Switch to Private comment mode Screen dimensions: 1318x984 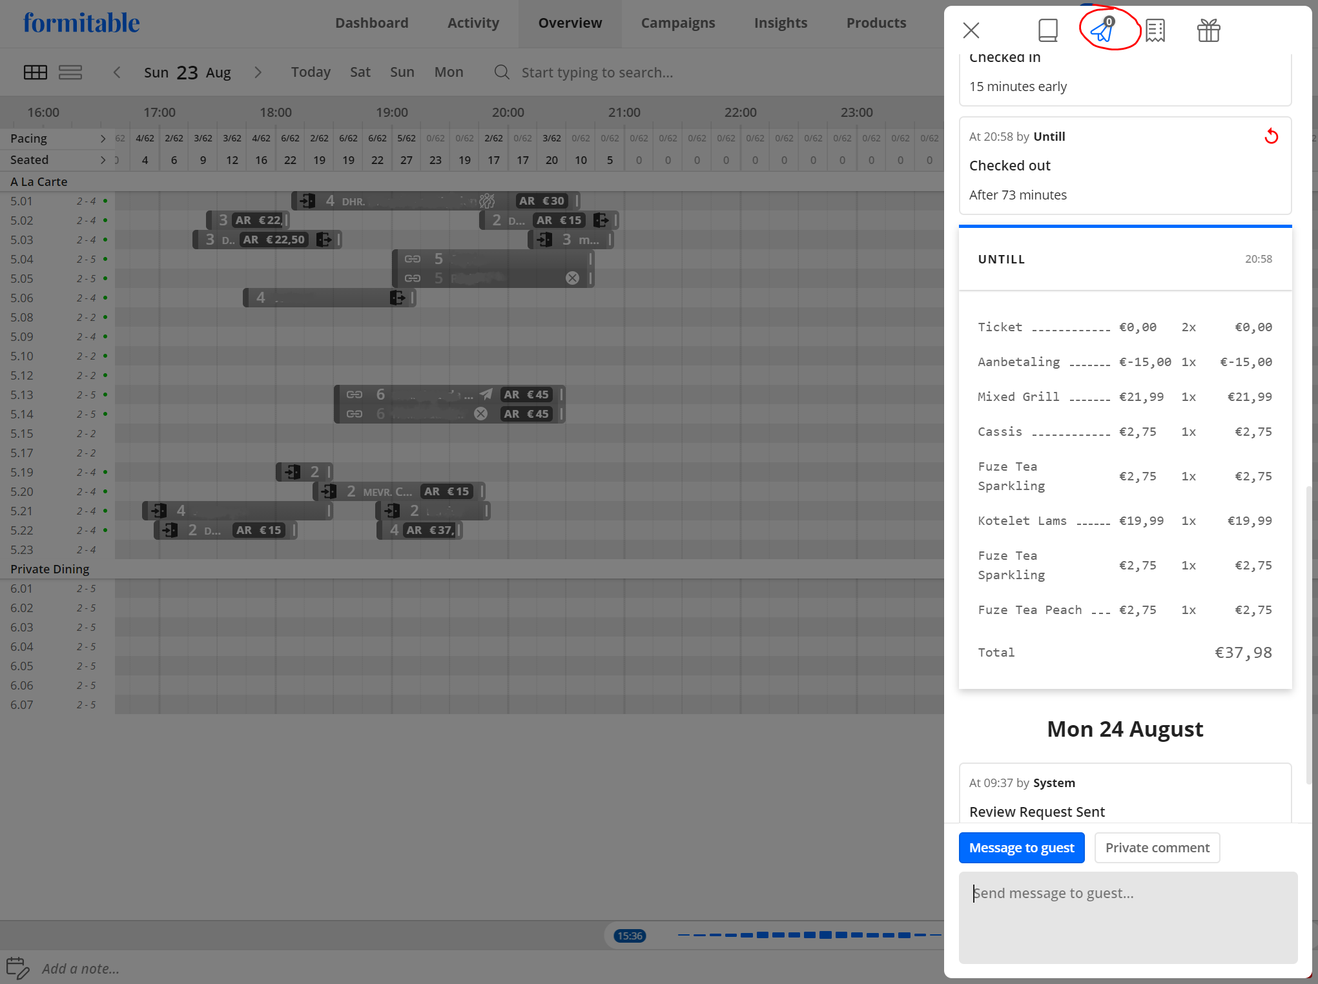pos(1157,847)
